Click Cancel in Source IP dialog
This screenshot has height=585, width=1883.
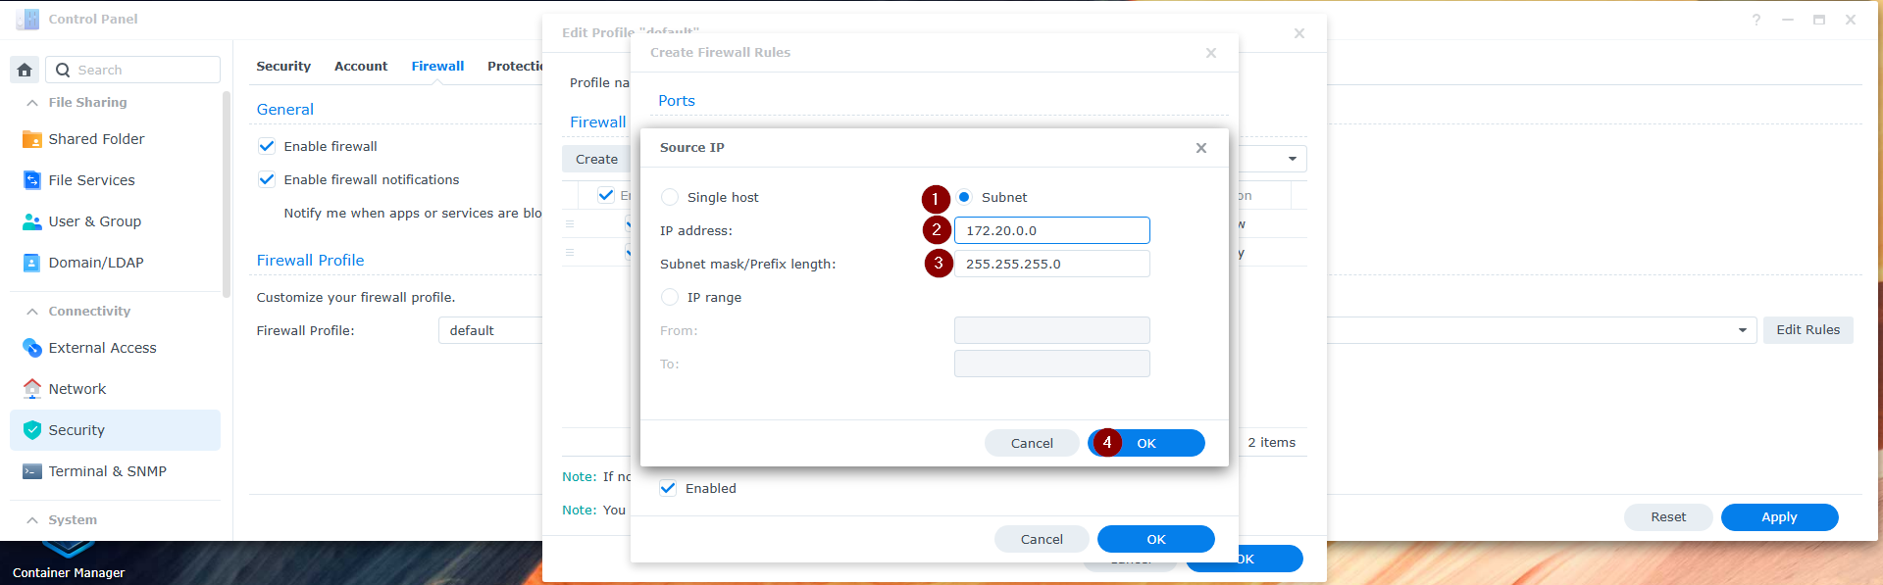pyautogui.click(x=1032, y=443)
